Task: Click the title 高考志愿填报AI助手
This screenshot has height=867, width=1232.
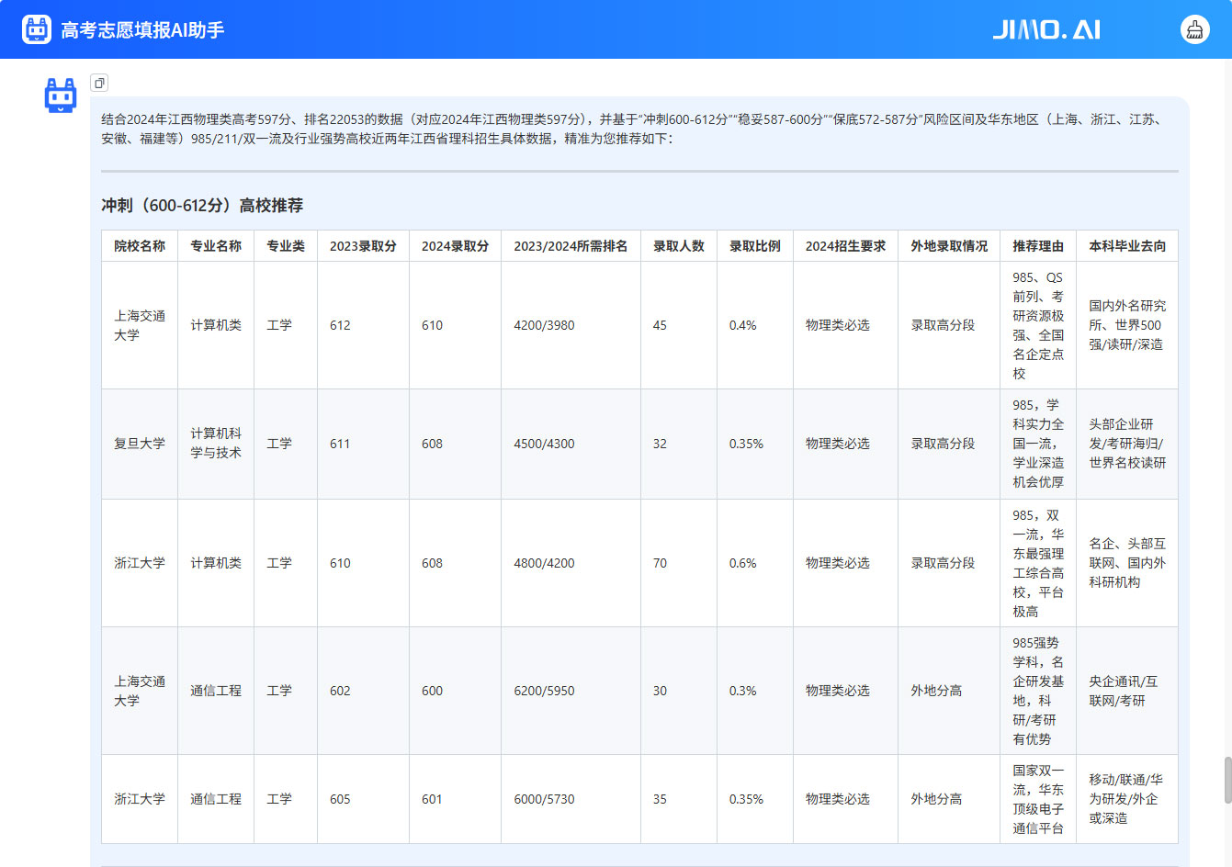Action: point(142,30)
